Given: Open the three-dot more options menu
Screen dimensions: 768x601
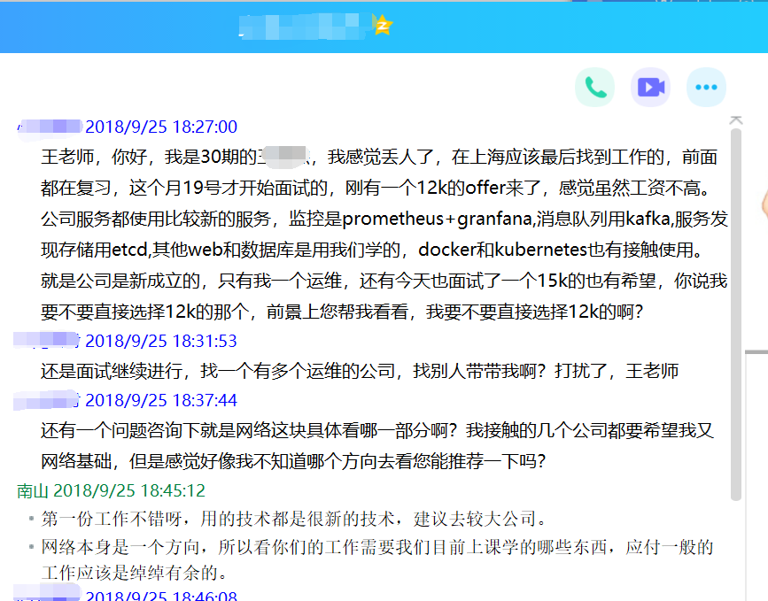Looking at the screenshot, I should pyautogui.click(x=706, y=87).
